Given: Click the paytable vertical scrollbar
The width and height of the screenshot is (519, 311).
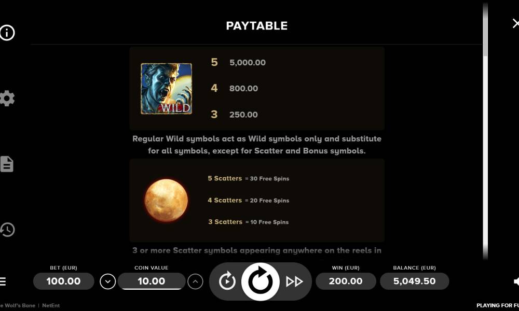Looking at the screenshot, I should (485, 131).
